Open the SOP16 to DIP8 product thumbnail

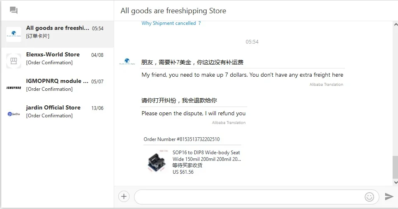(157, 162)
